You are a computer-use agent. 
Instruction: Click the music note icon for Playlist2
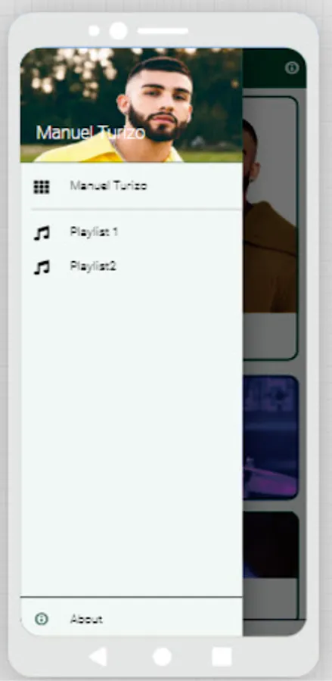(x=42, y=267)
